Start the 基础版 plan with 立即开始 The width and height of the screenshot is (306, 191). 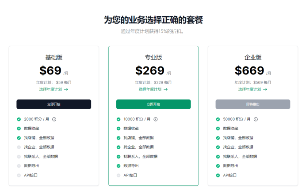click(x=54, y=104)
